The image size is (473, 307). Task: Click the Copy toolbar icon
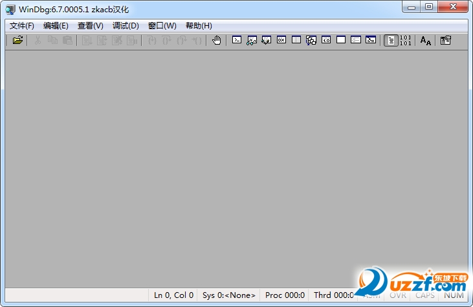pos(52,40)
